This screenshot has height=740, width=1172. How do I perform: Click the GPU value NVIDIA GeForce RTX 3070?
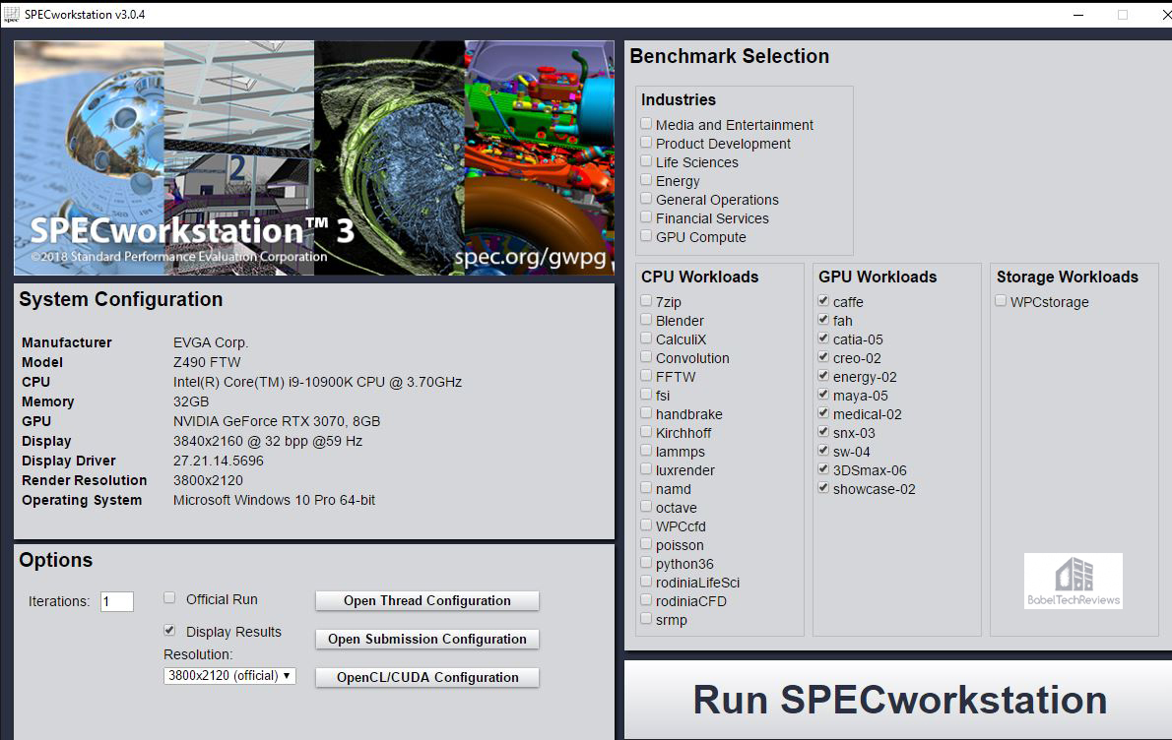tap(277, 421)
